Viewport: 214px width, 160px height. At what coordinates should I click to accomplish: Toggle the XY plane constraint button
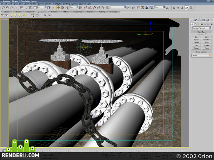(x=186, y=8)
